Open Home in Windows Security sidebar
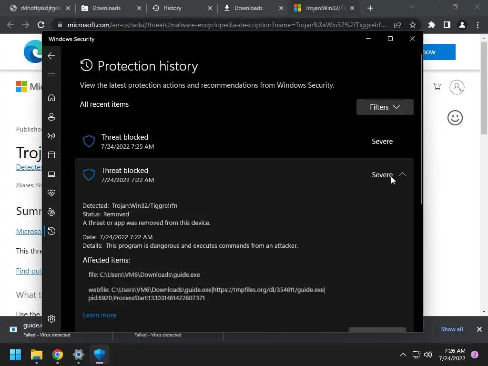 tap(51, 98)
